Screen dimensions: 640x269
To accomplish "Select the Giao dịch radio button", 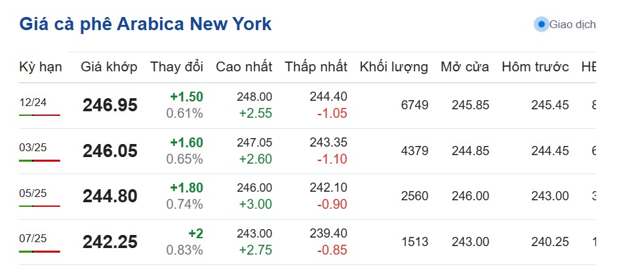I will 541,25.
